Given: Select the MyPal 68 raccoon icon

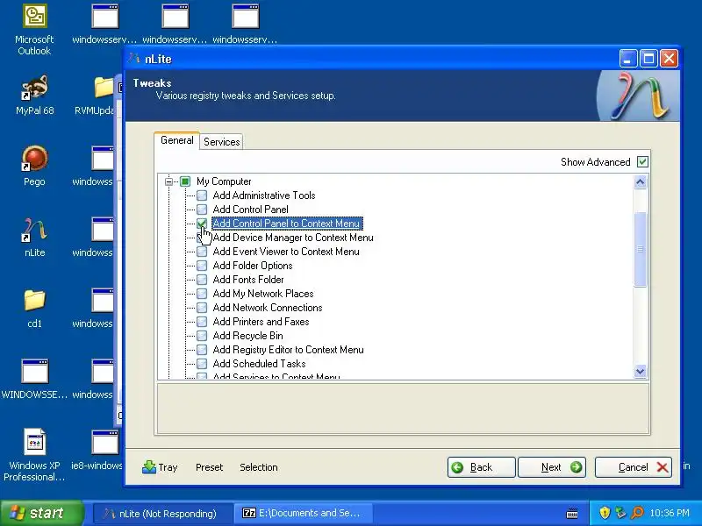Looking at the screenshot, I should (x=34, y=87).
